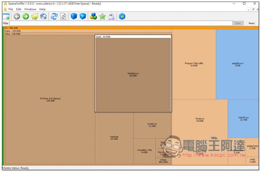Click the Master status: Ready text
Viewport: 261px width, 172px height.
pos(15,168)
